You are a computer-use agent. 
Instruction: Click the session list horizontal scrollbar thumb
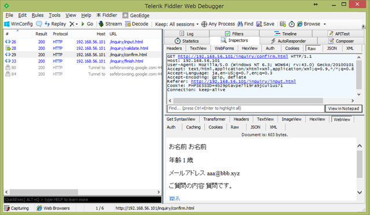click(x=43, y=192)
